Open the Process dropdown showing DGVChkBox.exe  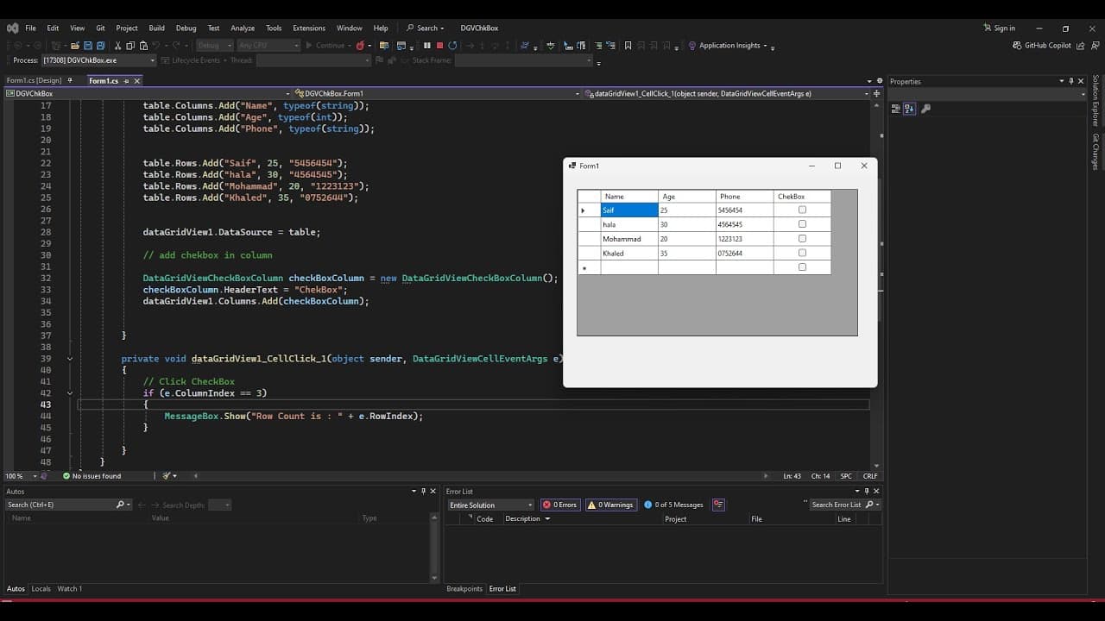(x=98, y=60)
